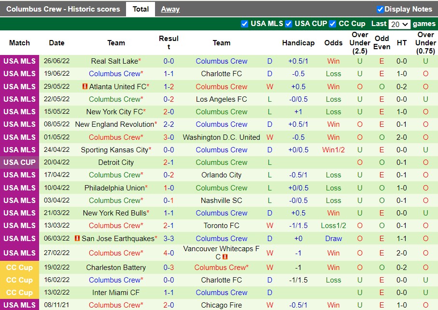
Task: Open Toronto FC team link
Action: (x=221, y=226)
